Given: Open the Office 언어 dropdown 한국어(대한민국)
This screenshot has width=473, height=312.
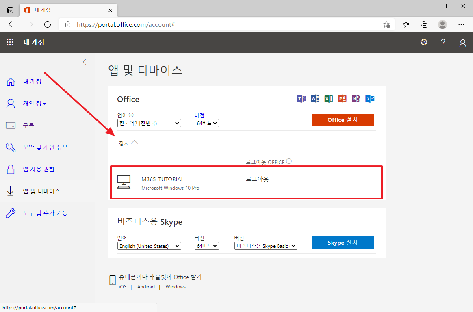Looking at the screenshot, I should (149, 123).
